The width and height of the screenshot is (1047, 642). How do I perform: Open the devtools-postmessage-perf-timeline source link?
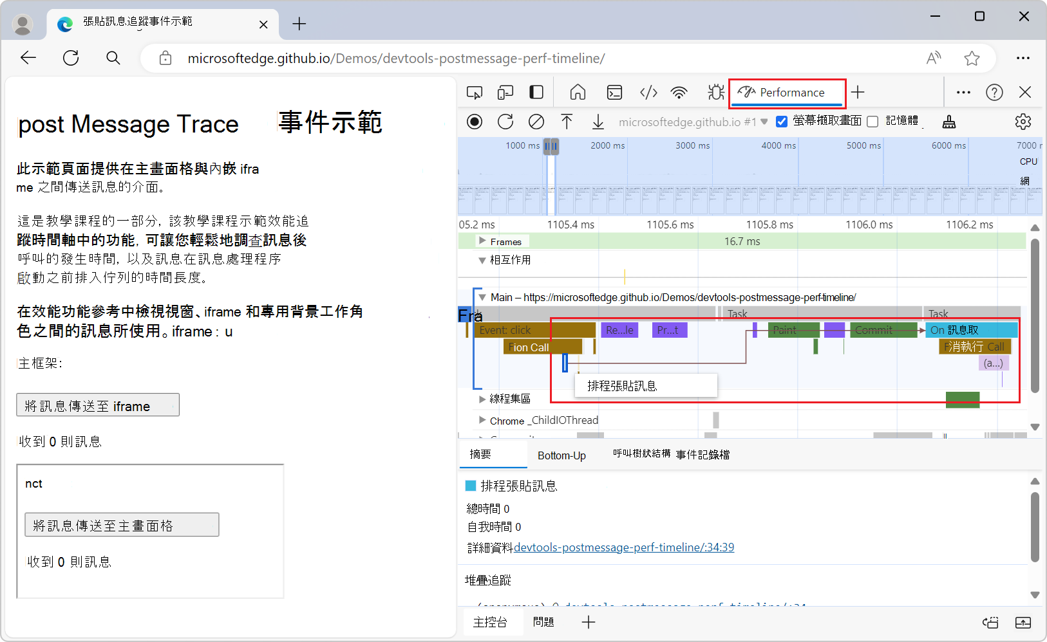(x=623, y=547)
